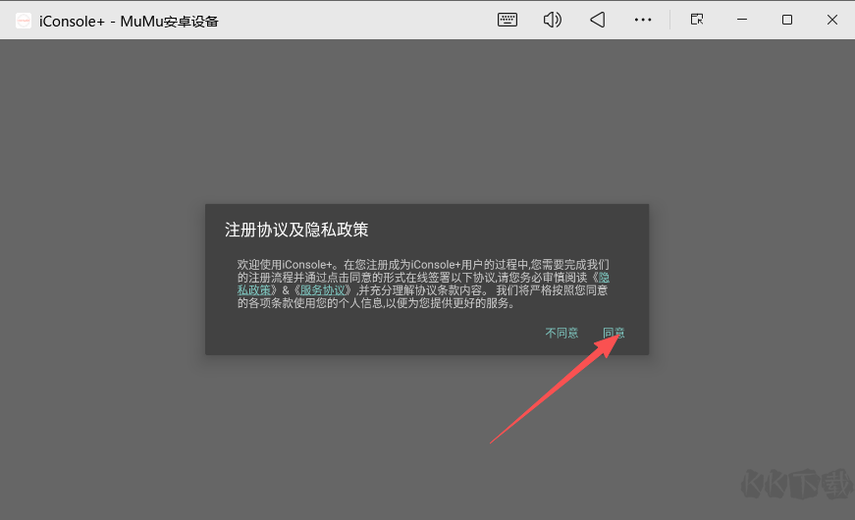Image resolution: width=855 pixels, height=520 pixels.
Task: Click the keyboard icon in title bar
Action: coord(508,21)
